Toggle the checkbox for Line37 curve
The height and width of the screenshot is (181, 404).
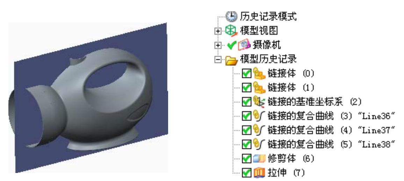[247, 130]
